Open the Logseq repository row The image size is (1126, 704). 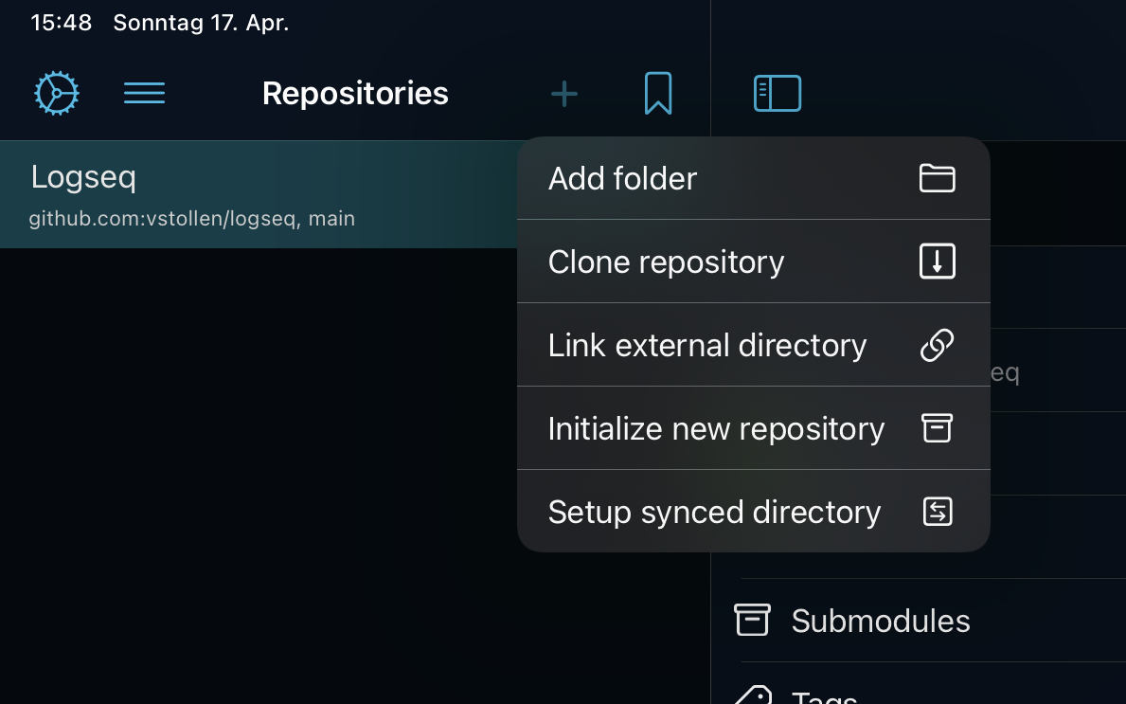(256, 194)
